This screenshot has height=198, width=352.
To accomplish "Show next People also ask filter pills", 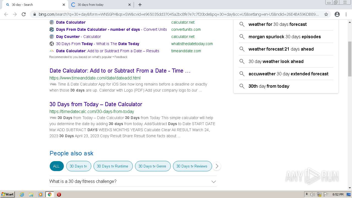I will pyautogui.click(x=217, y=166).
